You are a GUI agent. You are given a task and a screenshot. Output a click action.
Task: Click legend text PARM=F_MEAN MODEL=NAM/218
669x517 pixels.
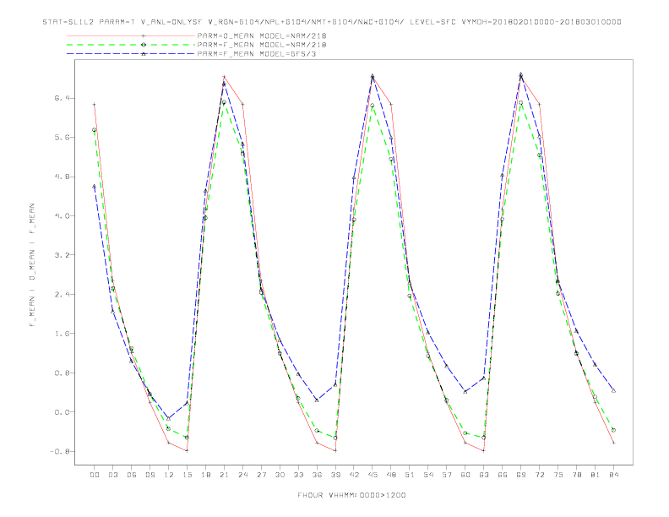tap(262, 45)
